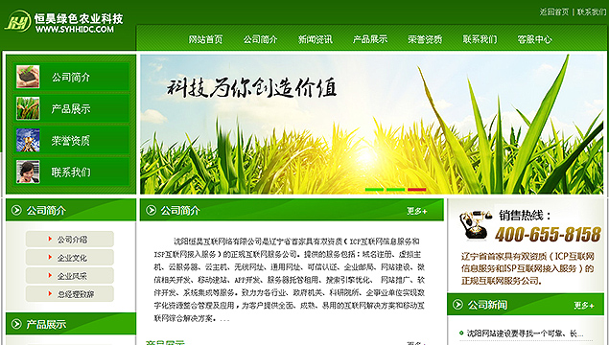This screenshot has height=345, width=609.
Task: Click the soil seedling thumbnail beside 公司简介
Action: click(28, 77)
